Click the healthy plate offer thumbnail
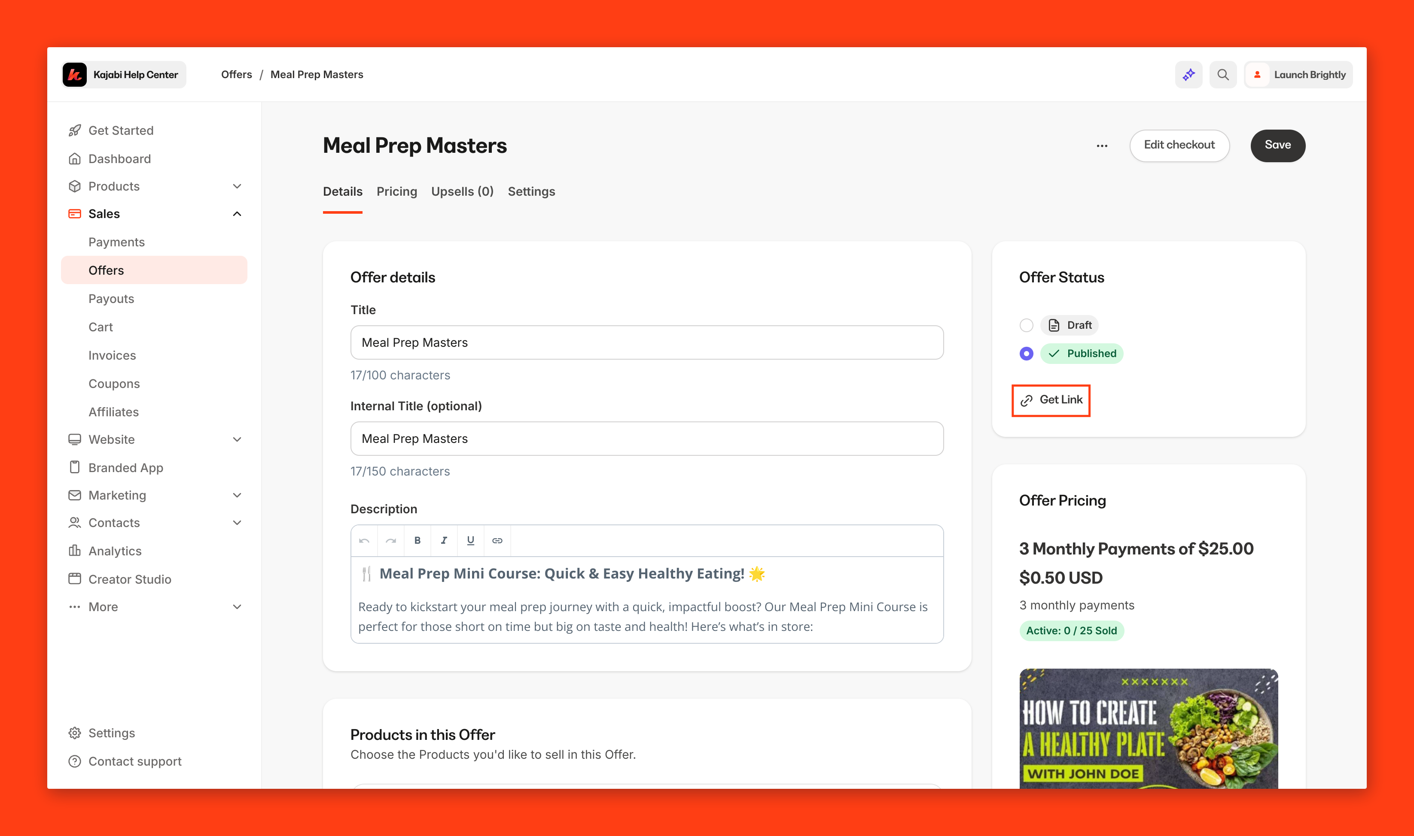 pos(1148,728)
